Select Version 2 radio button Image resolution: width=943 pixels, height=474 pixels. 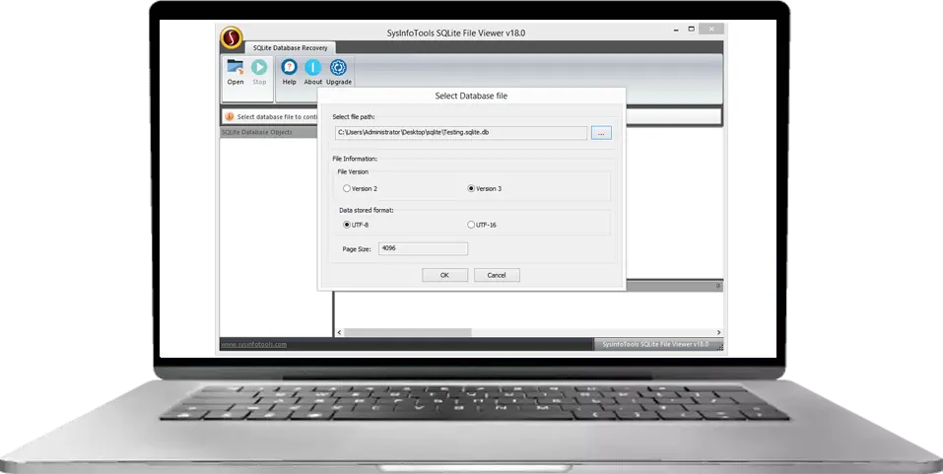[x=347, y=188]
